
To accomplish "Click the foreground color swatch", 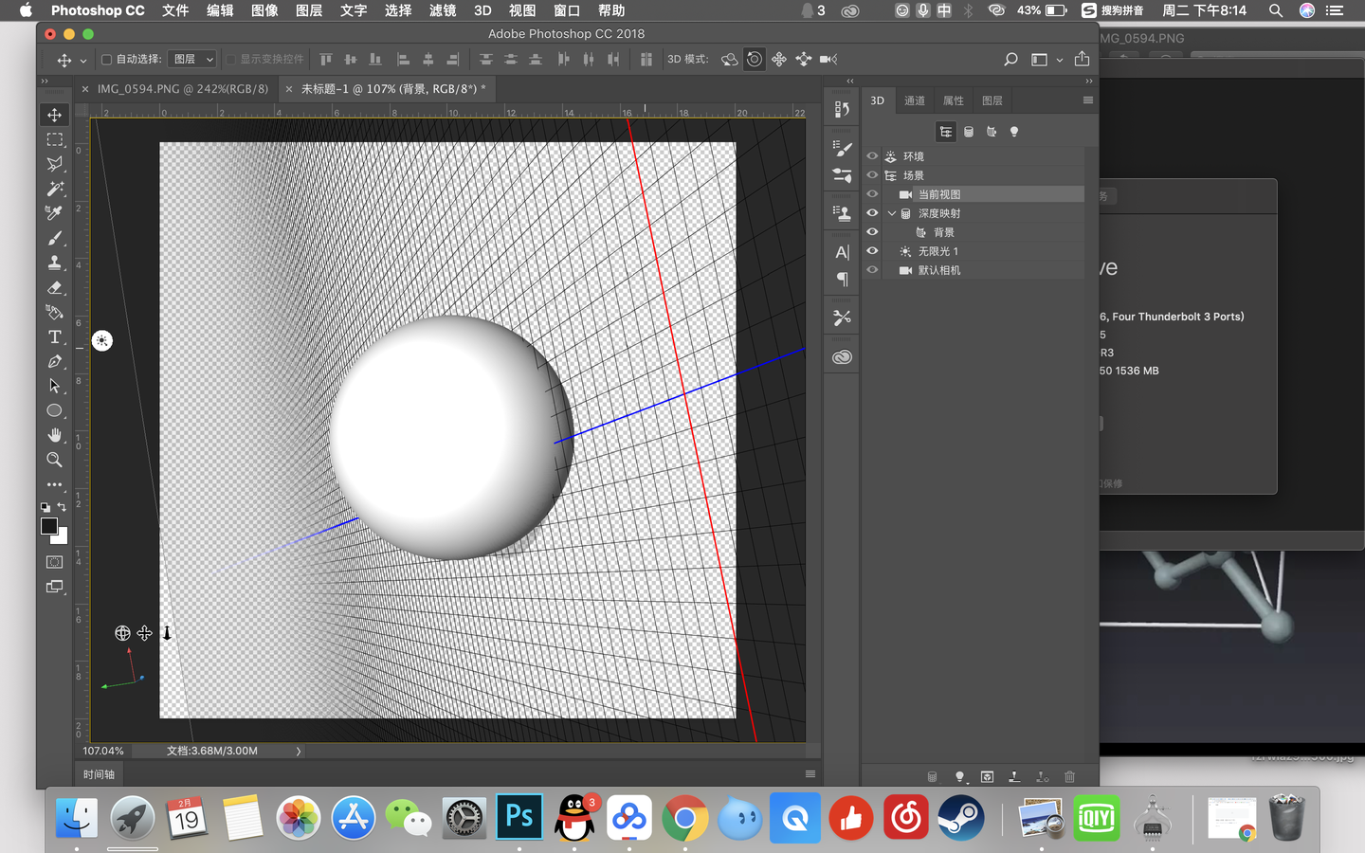I will (49, 526).
